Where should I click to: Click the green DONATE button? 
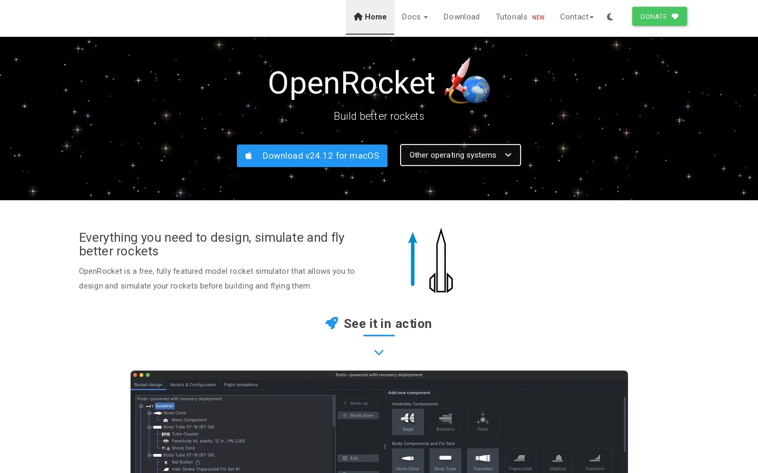(660, 16)
